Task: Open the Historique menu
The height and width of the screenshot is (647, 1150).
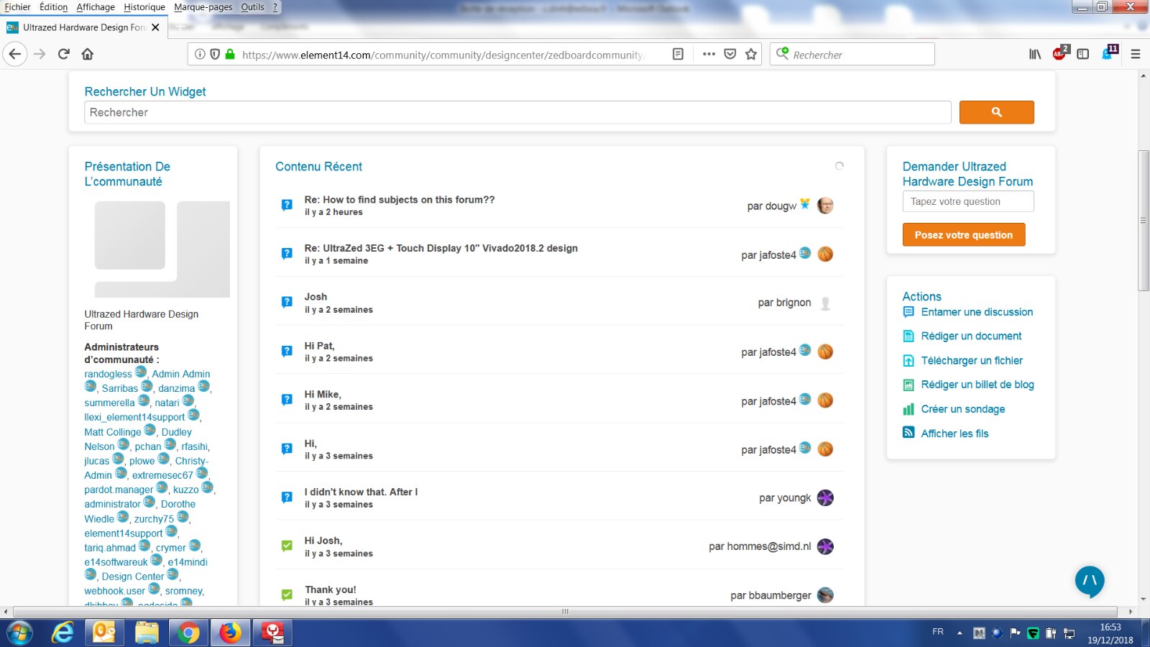Action: click(144, 7)
